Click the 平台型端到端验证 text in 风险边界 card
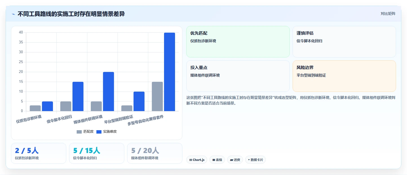 tap(311, 75)
